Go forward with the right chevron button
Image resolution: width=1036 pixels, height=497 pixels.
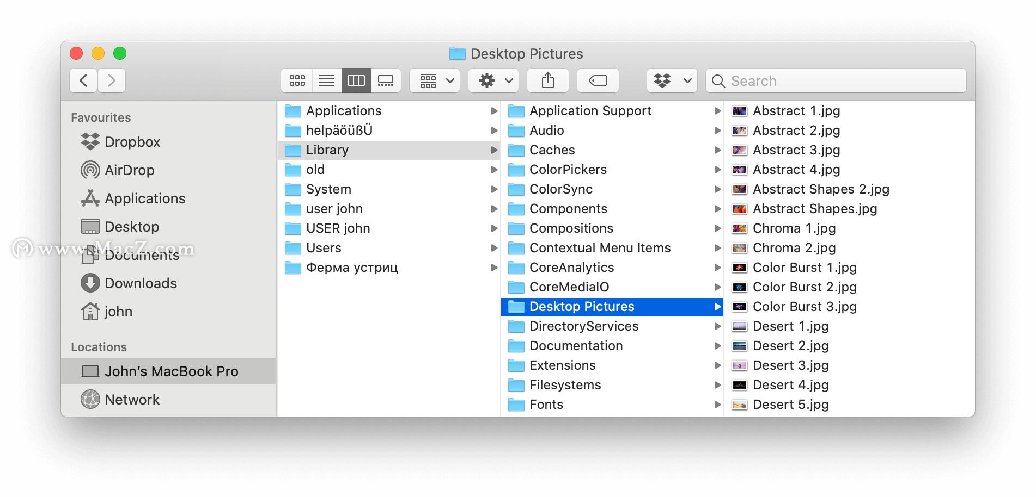112,80
